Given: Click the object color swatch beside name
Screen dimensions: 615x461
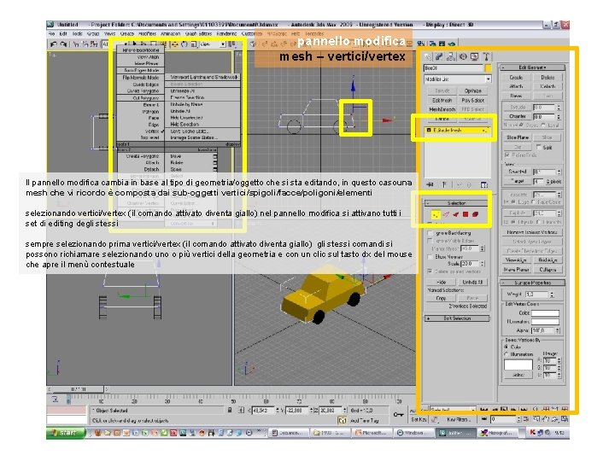Looking at the screenshot, I should 488,68.
